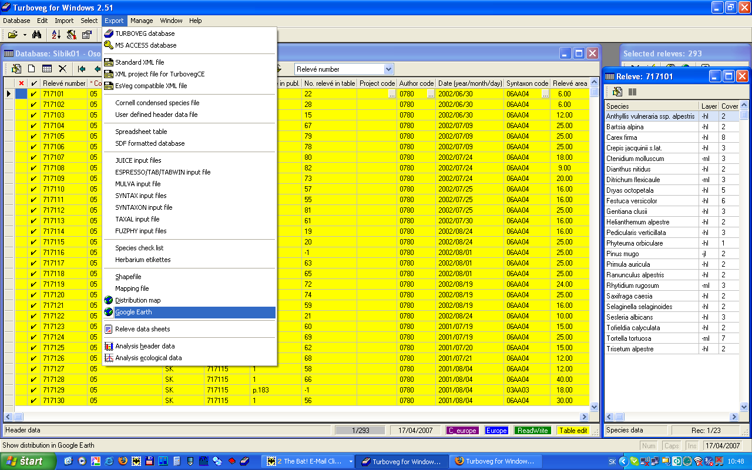The image size is (752, 470).
Task: Click the binoculars search icon
Action: coord(36,35)
